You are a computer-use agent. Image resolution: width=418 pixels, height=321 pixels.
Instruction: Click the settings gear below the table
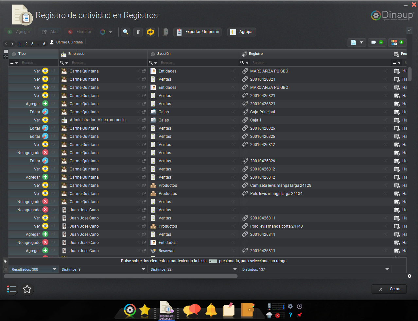click(x=409, y=276)
